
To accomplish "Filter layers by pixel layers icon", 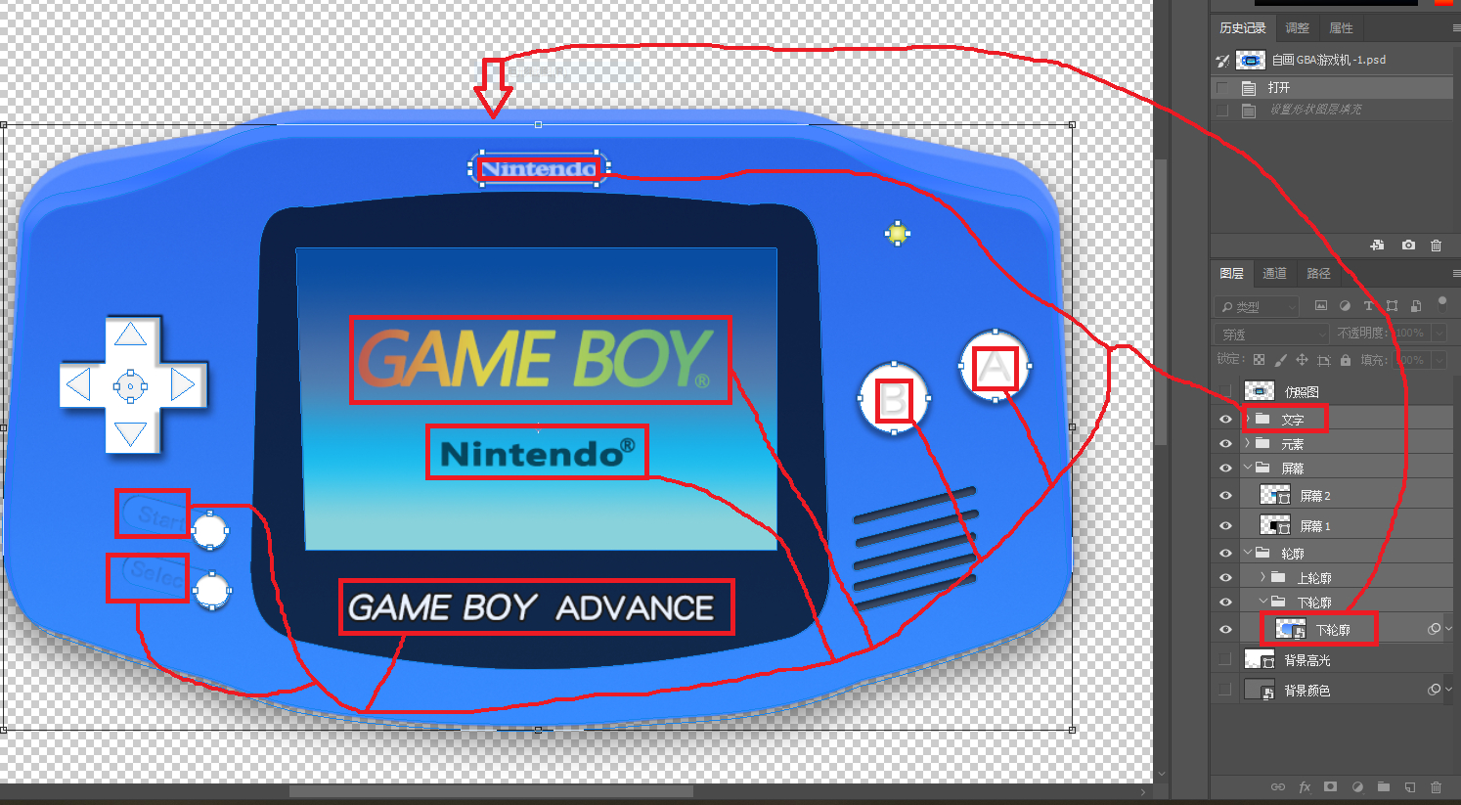I will (x=1321, y=306).
